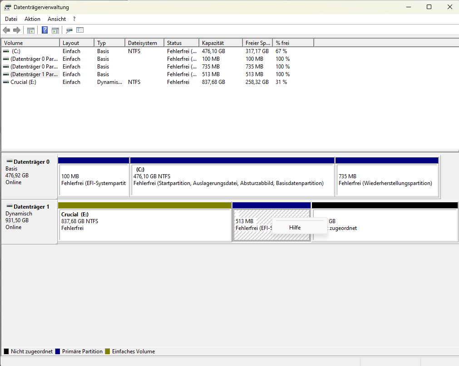
Task: Click the NTFS cell in the (C:) row
Action: [134, 51]
